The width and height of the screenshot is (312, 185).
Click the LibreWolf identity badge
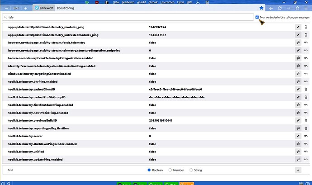[x=44, y=8]
